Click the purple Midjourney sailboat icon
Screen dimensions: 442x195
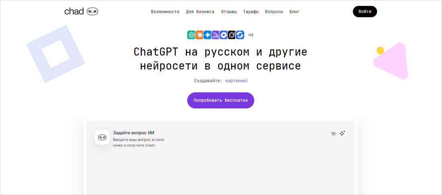[215, 35]
